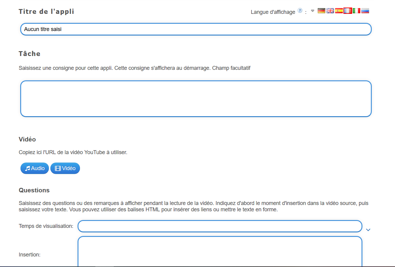Select the Spanish flag display language

[339, 11]
